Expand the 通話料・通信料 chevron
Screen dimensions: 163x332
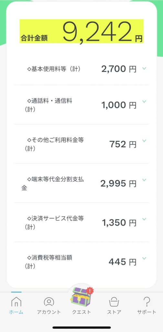pos(144,101)
